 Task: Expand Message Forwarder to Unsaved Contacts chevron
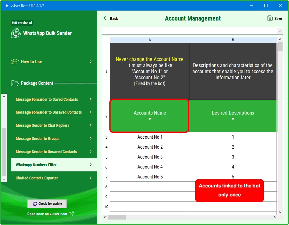pyautogui.click(x=90, y=112)
